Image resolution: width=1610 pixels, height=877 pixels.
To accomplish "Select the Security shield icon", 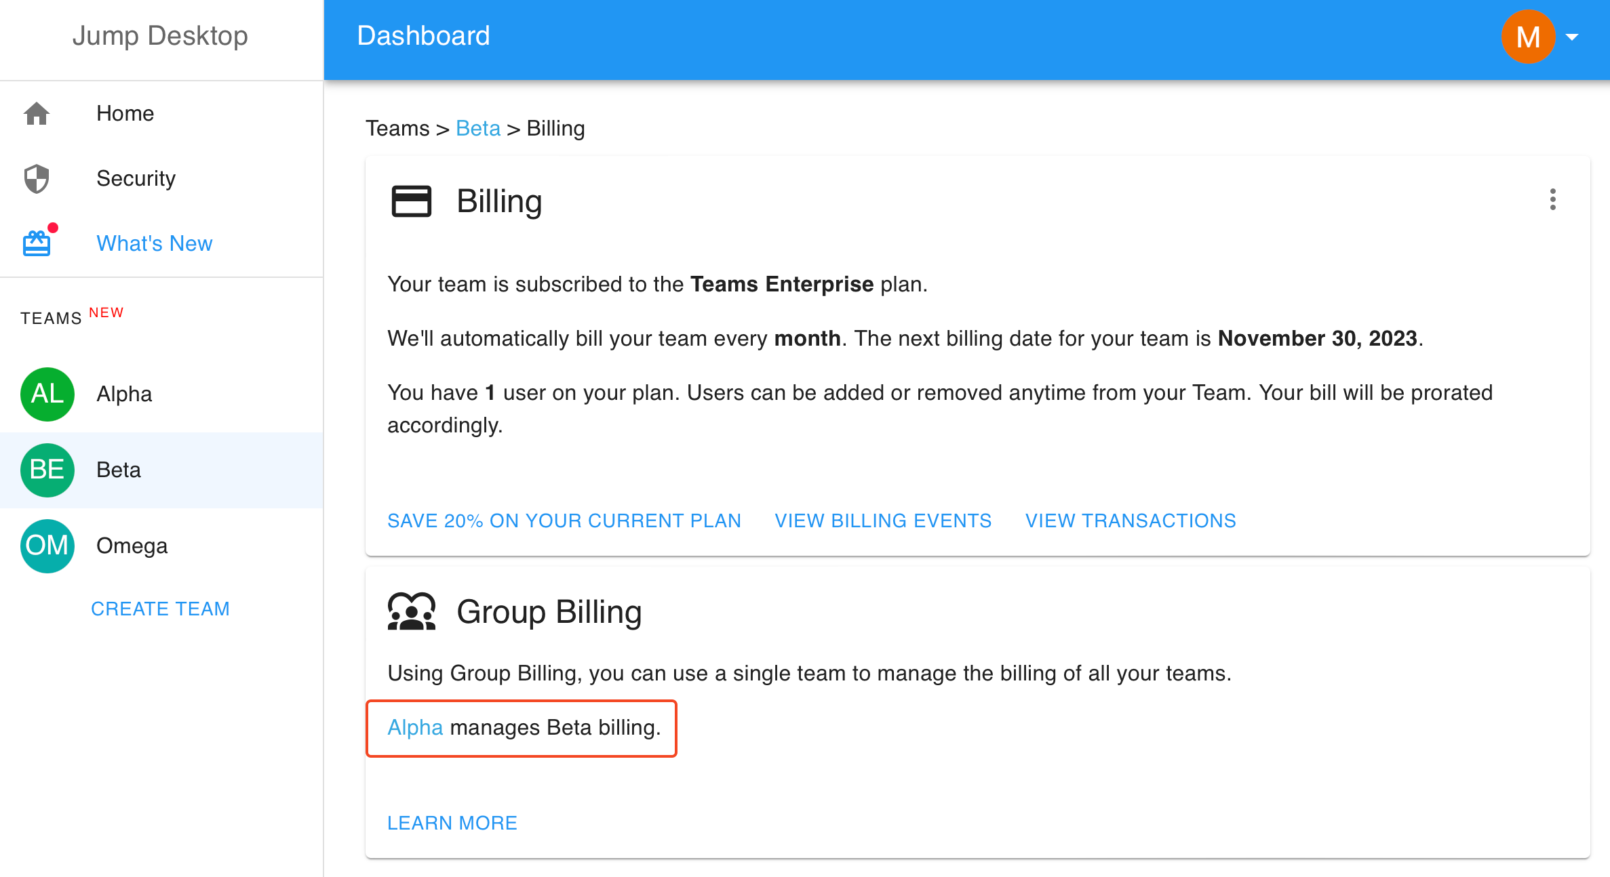I will [x=37, y=178].
